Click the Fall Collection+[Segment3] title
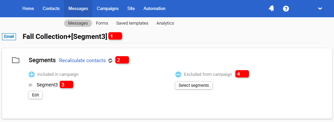This screenshot has height=122, width=334. pyautogui.click(x=65, y=37)
